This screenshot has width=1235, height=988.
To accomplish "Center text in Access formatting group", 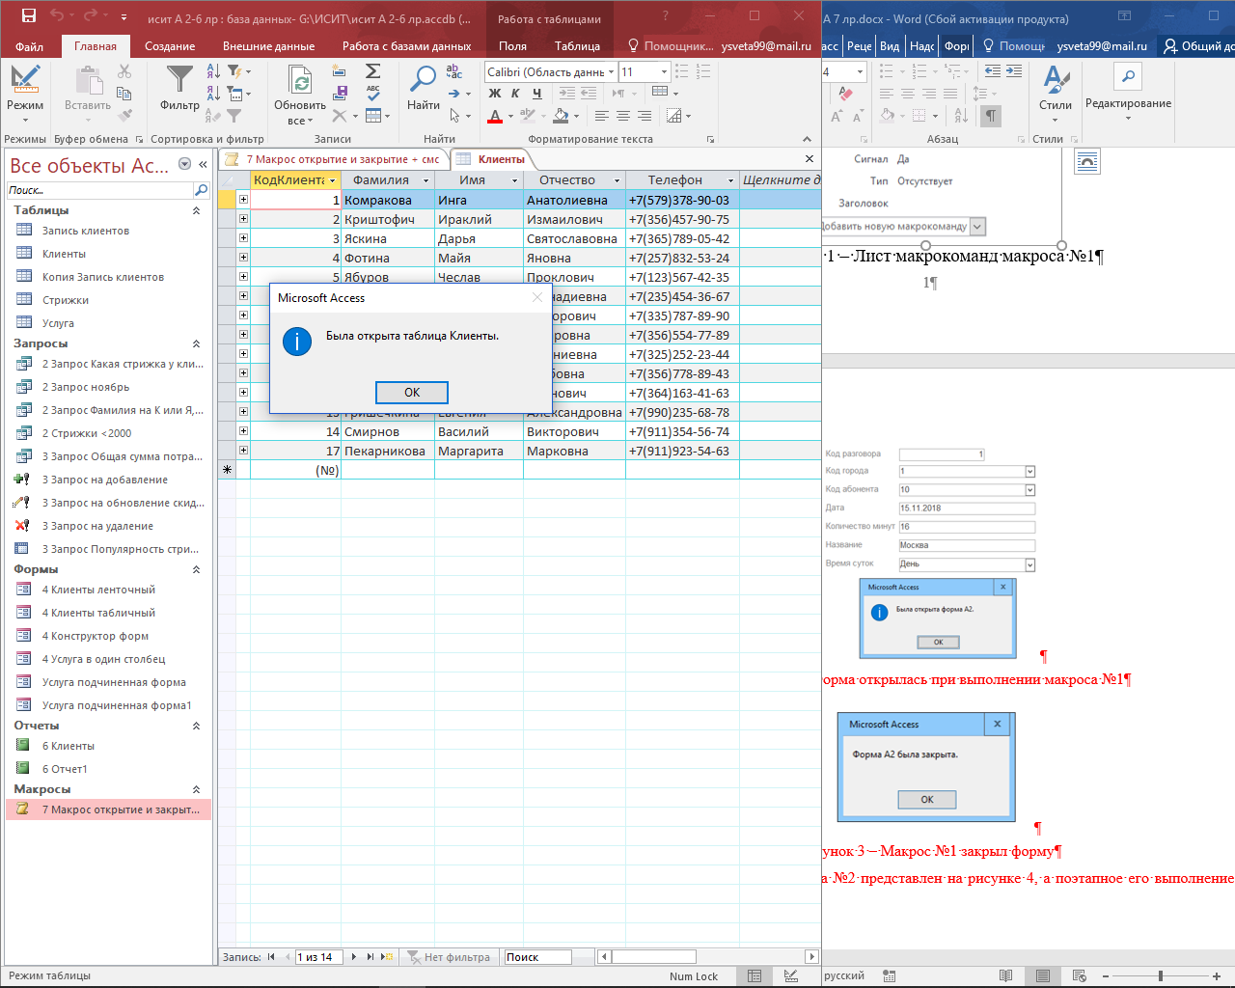I will point(622,117).
